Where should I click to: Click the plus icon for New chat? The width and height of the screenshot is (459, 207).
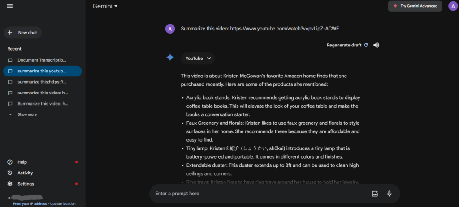coord(10,33)
